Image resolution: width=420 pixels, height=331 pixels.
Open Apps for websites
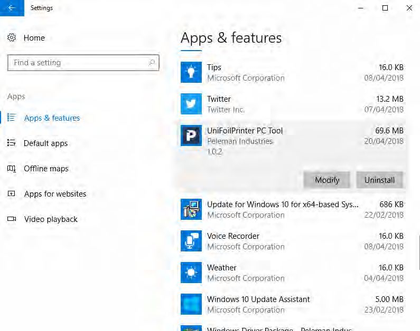(x=55, y=193)
